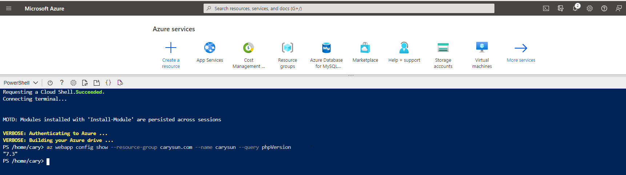
Task: Open Azure Database for MySQL
Action: (326, 55)
